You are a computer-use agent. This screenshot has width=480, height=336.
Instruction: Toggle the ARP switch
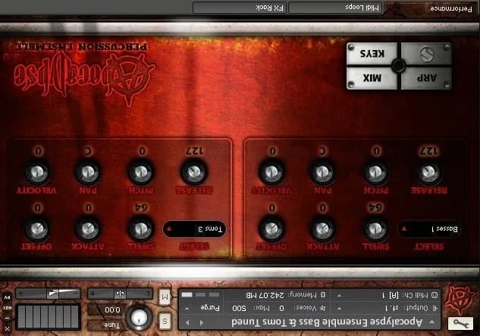point(425,77)
